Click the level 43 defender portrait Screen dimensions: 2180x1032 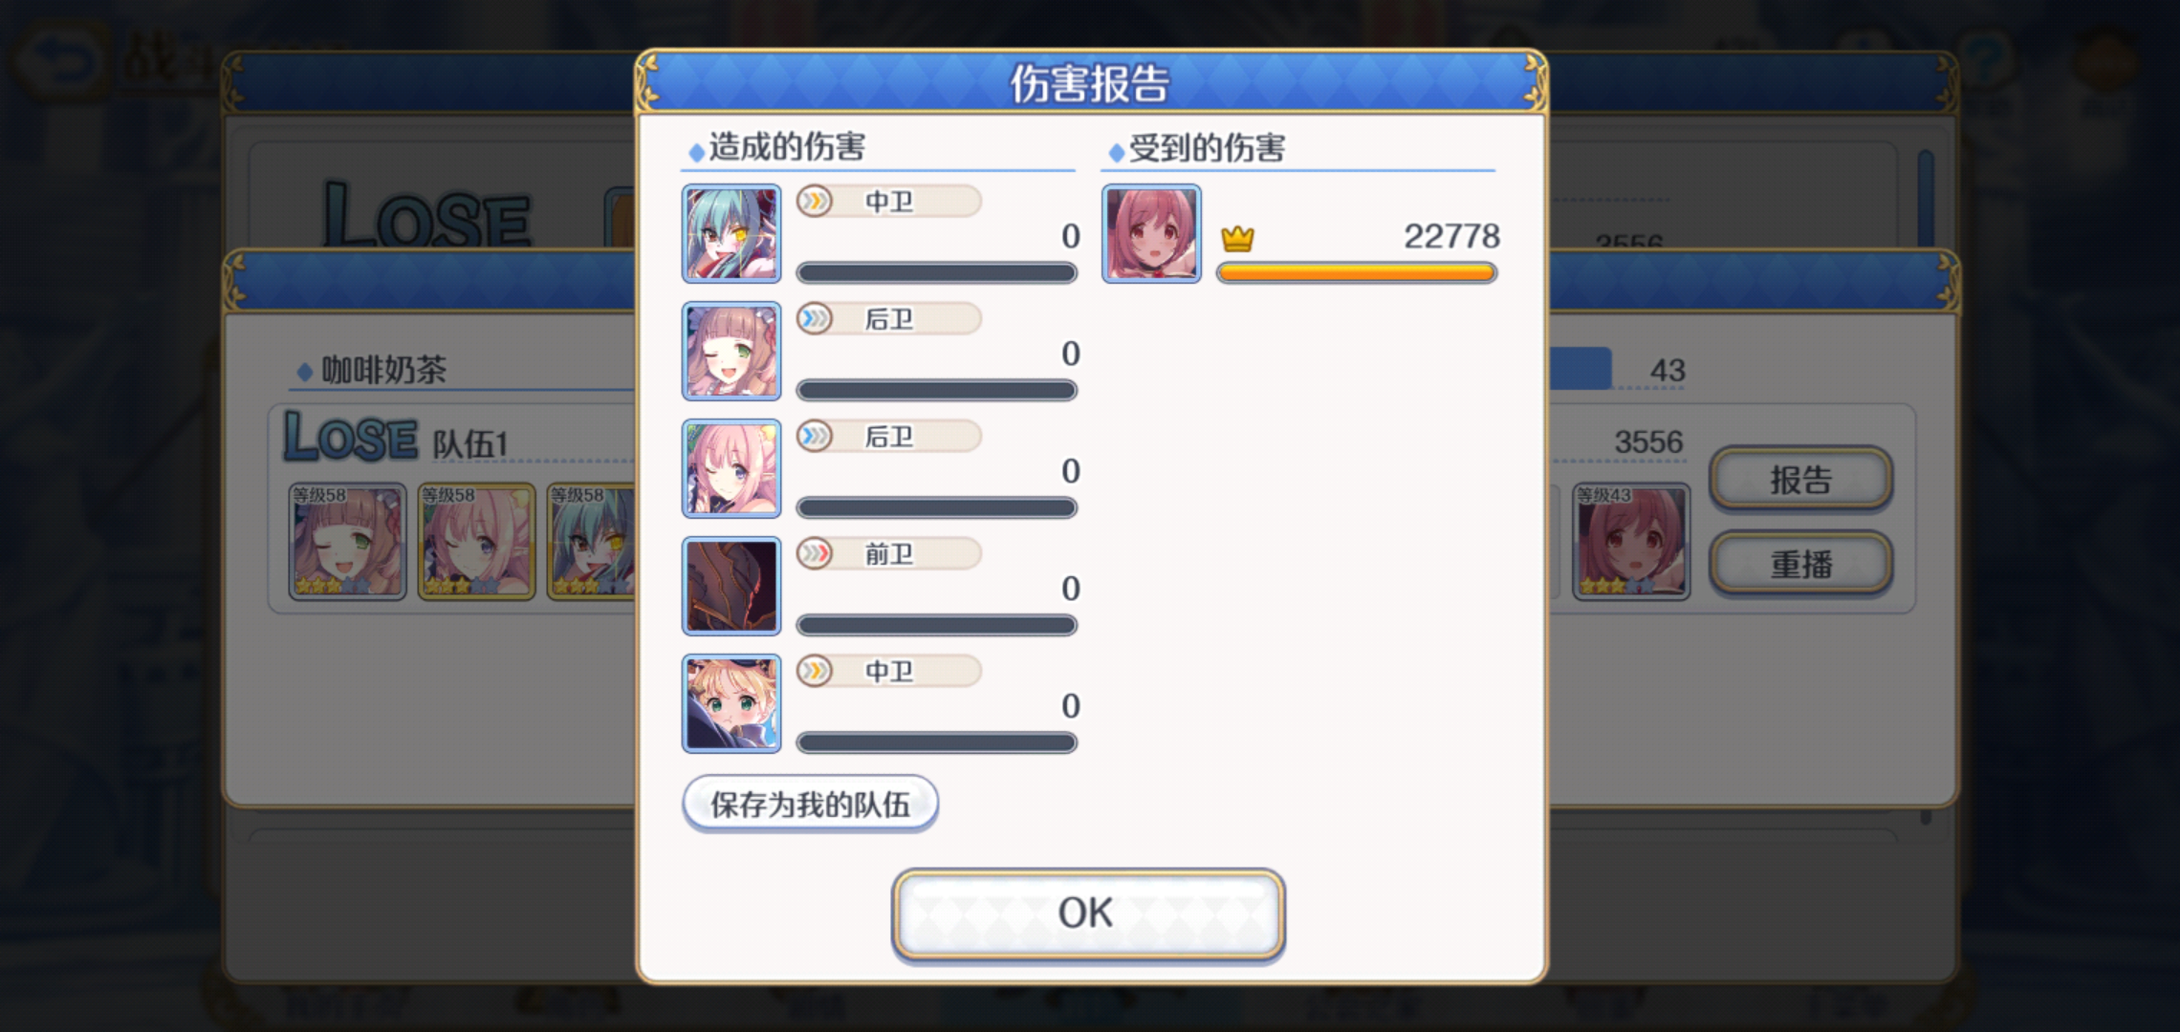point(1631,542)
